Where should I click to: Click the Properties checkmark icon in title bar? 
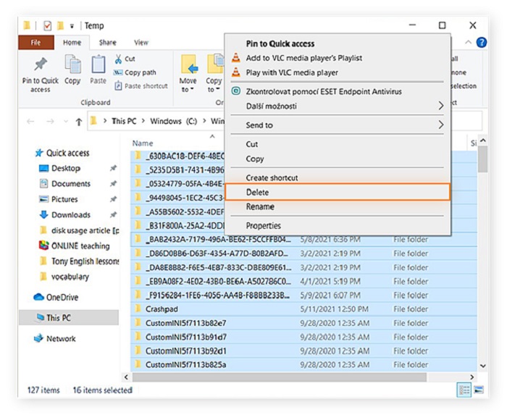[x=47, y=25]
